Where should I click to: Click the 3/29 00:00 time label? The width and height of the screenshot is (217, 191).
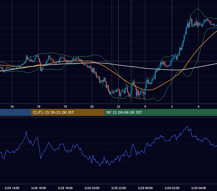coord(145,188)
